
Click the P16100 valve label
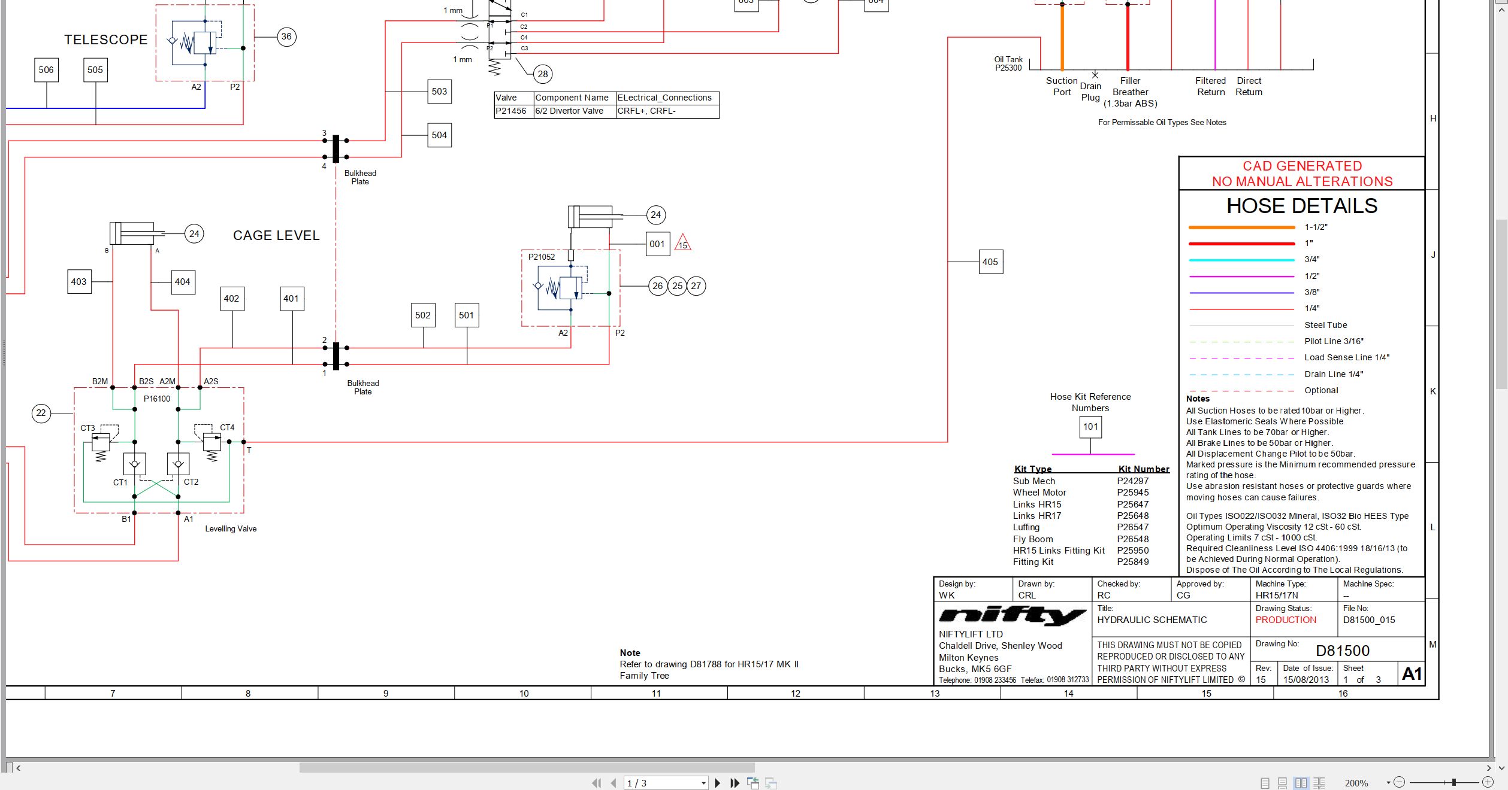pyautogui.click(x=157, y=399)
